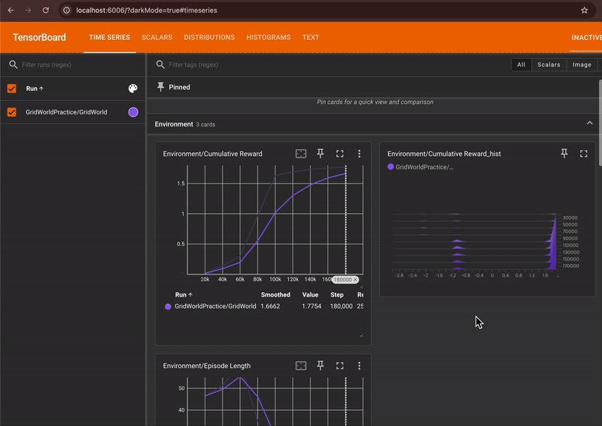The height and width of the screenshot is (426, 602).
Task: Switch to the Scalars tab
Action: (157, 38)
